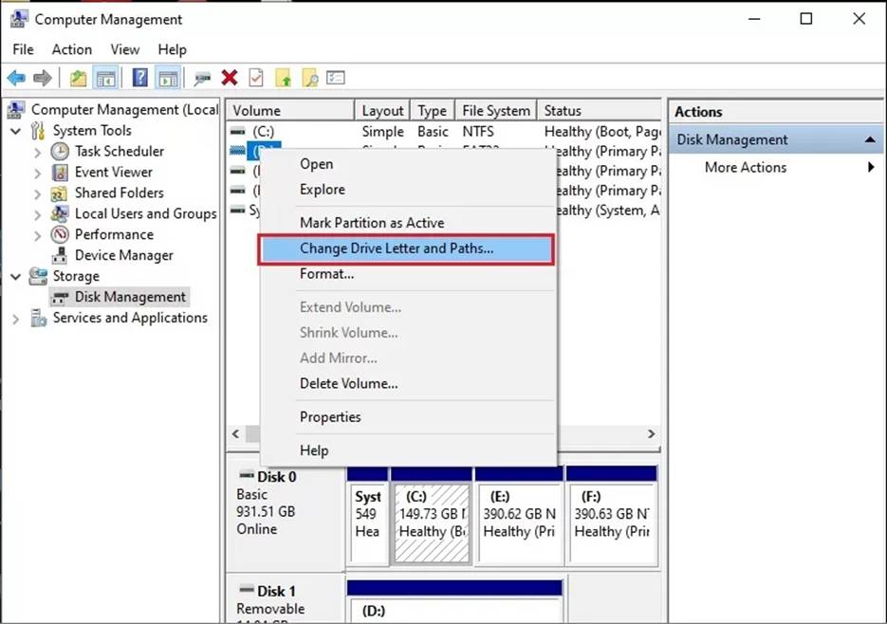Click the Up One Level folder icon
This screenshot has width=887, height=624.
[78, 78]
